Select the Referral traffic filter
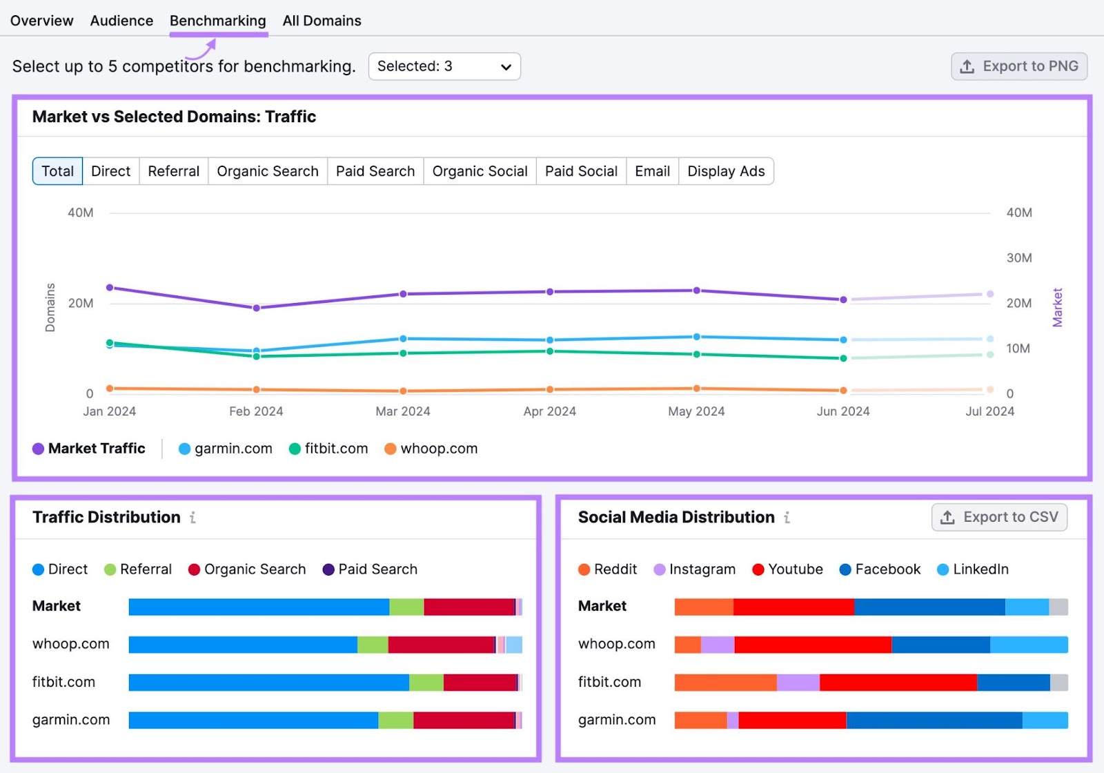1104x773 pixels. (x=174, y=171)
